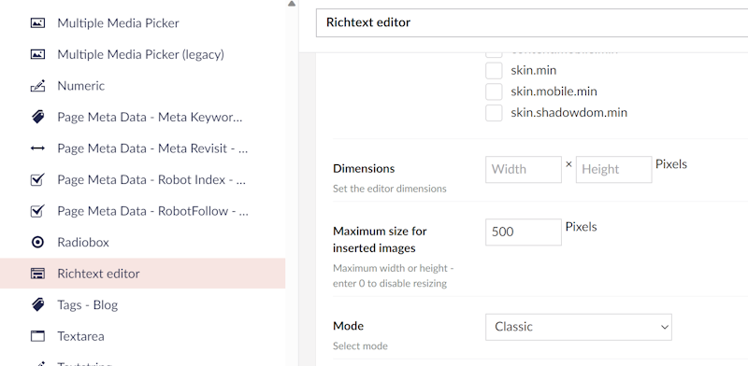Click the 'Set the editor dimensions' description

pos(390,189)
